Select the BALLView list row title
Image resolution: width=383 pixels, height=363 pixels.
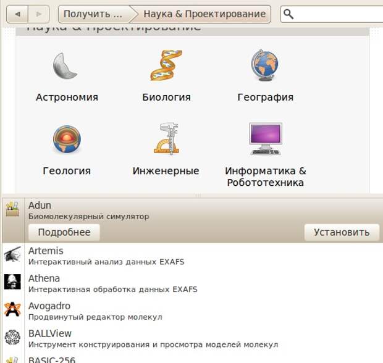[x=50, y=333]
